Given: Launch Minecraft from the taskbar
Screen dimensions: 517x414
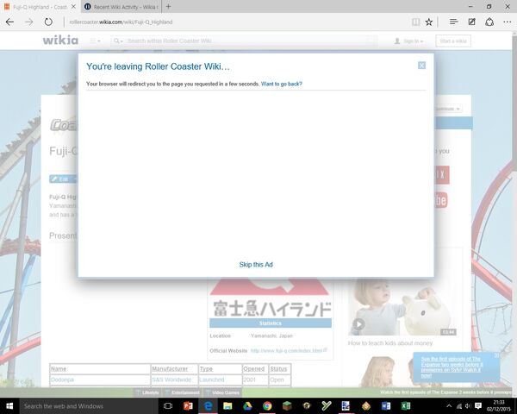Looking at the screenshot, I should [x=287, y=406].
